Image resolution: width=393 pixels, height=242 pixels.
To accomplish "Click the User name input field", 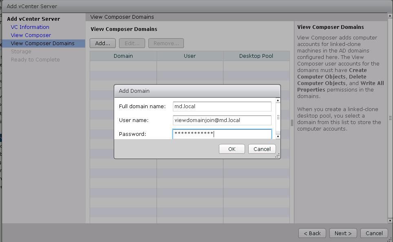I will point(222,120).
